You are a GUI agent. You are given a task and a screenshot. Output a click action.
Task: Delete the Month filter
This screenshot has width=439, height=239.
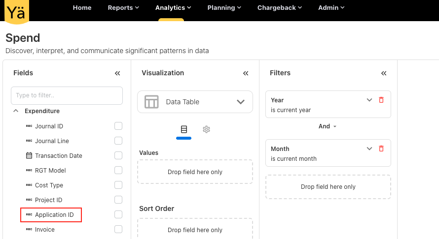pos(381,149)
